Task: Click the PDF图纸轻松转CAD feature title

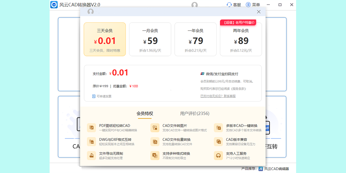Action: pyautogui.click(x=114, y=126)
